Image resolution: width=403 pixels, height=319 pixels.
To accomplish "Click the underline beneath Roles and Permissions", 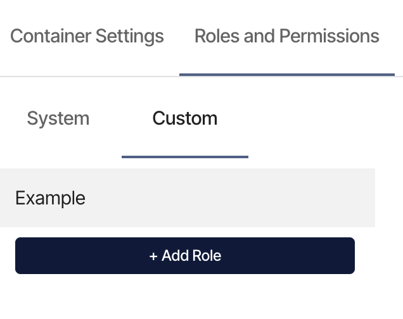I will (x=287, y=75).
